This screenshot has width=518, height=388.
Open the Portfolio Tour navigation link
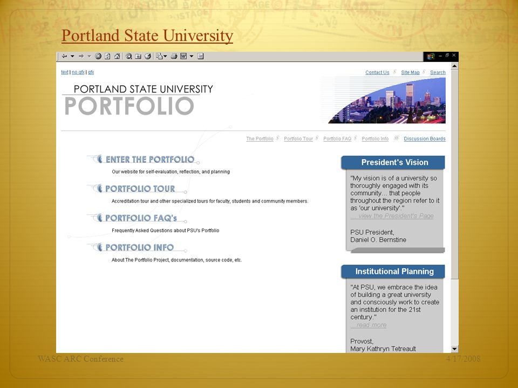pyautogui.click(x=298, y=138)
